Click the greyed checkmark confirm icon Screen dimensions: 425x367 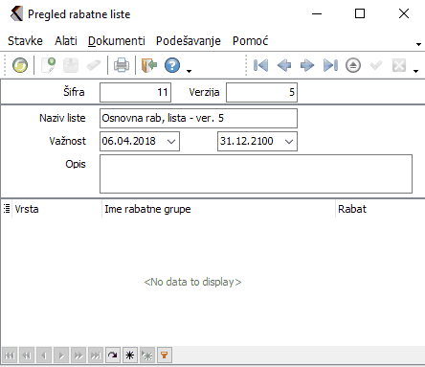tap(376, 65)
